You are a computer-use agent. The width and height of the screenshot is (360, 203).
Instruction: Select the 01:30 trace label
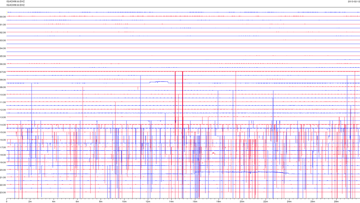pyautogui.click(x=3, y=25)
